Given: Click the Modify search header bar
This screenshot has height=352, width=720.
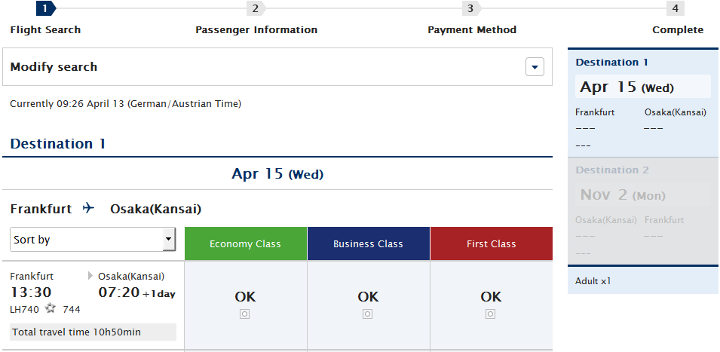Looking at the screenshot, I should pyautogui.click(x=264, y=67).
